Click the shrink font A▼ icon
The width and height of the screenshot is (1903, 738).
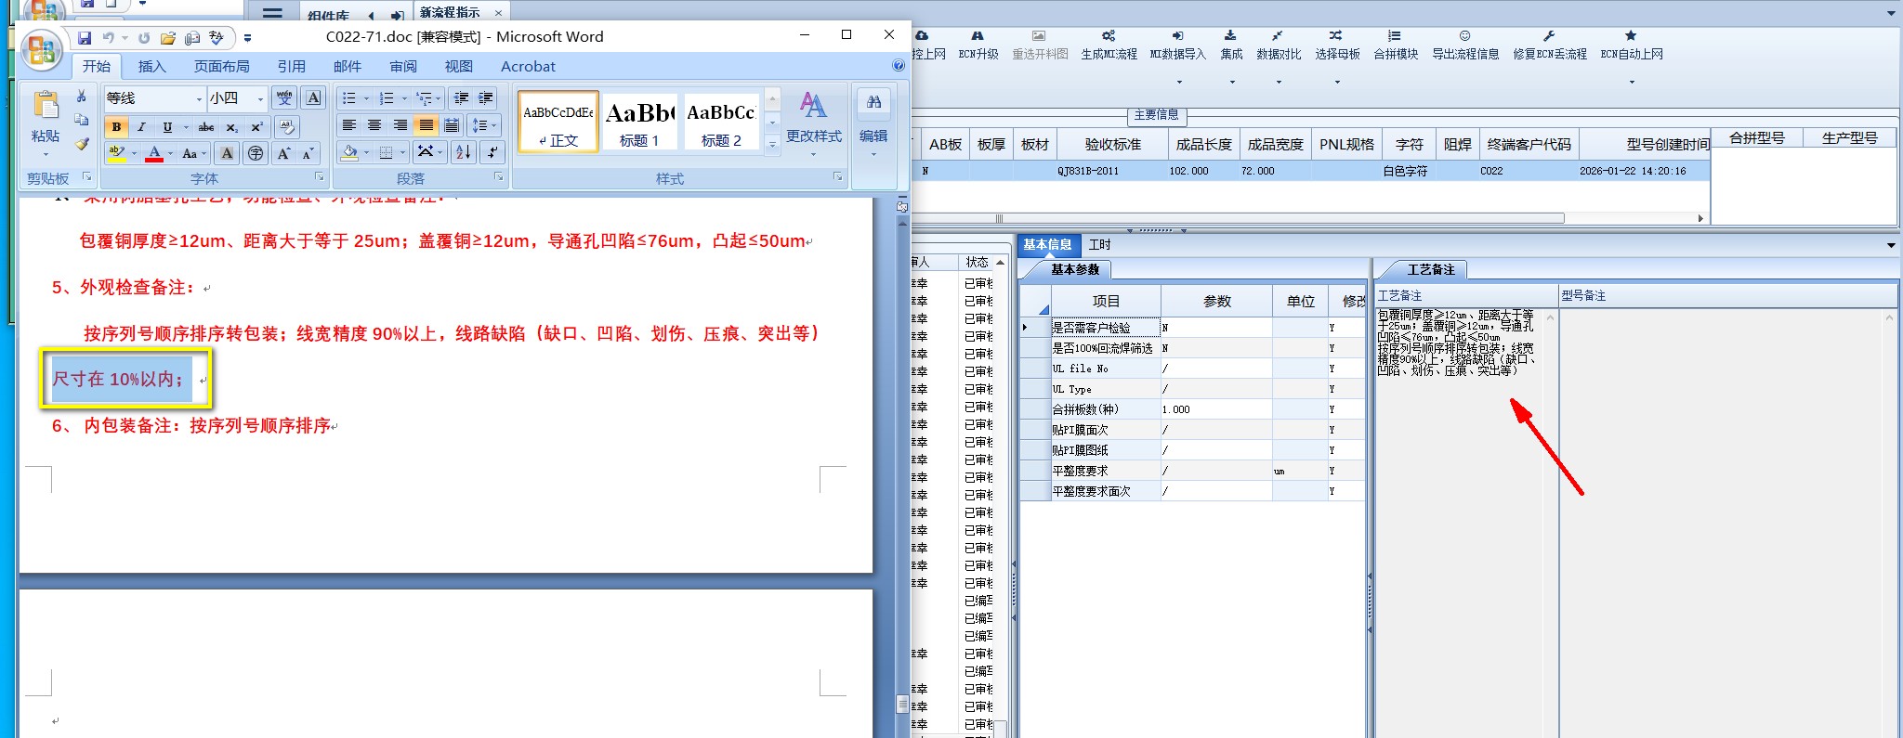(x=308, y=153)
